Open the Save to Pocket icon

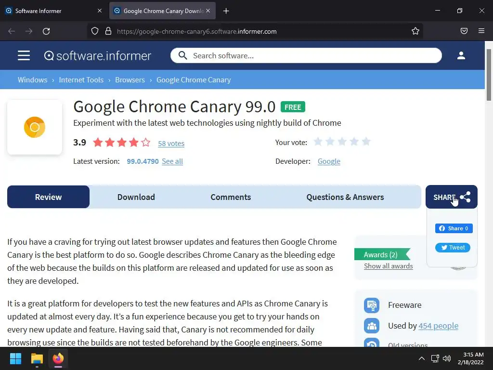[x=464, y=31]
